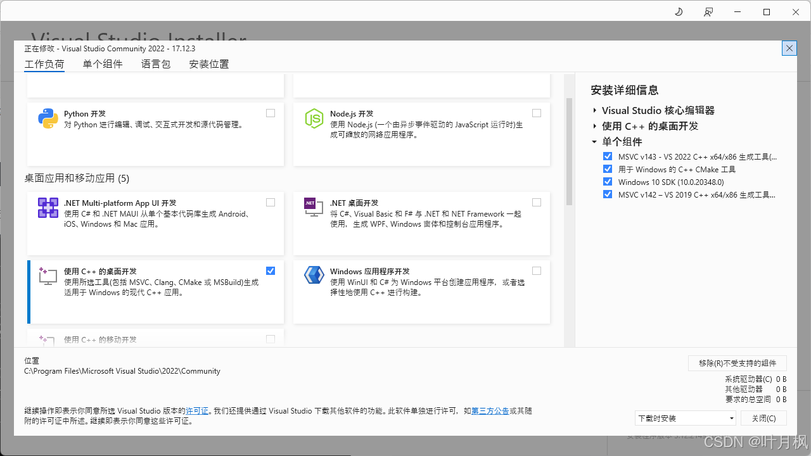Click 移除(R)不受支持的组件 button

pos(738,363)
